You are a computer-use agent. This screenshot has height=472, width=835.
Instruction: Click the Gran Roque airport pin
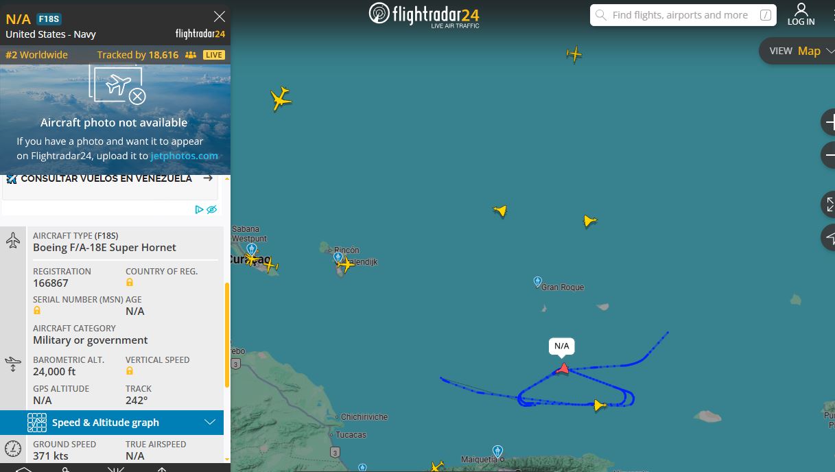coord(537,282)
